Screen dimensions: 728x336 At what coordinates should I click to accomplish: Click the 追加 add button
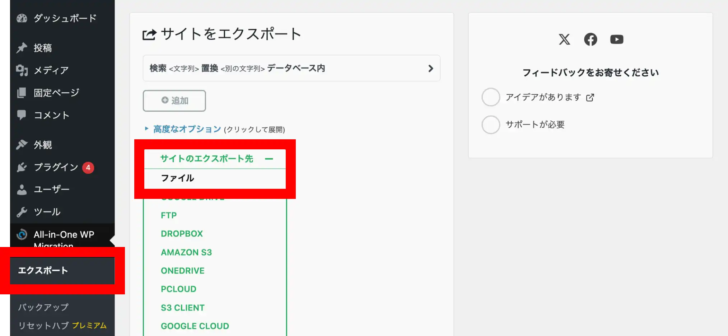pyautogui.click(x=174, y=101)
